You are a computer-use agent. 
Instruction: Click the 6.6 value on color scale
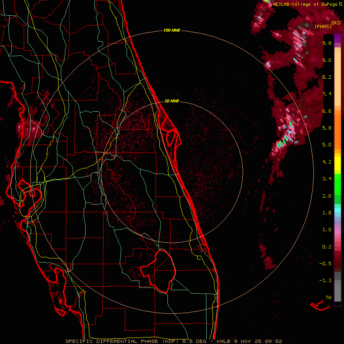(x=327, y=111)
